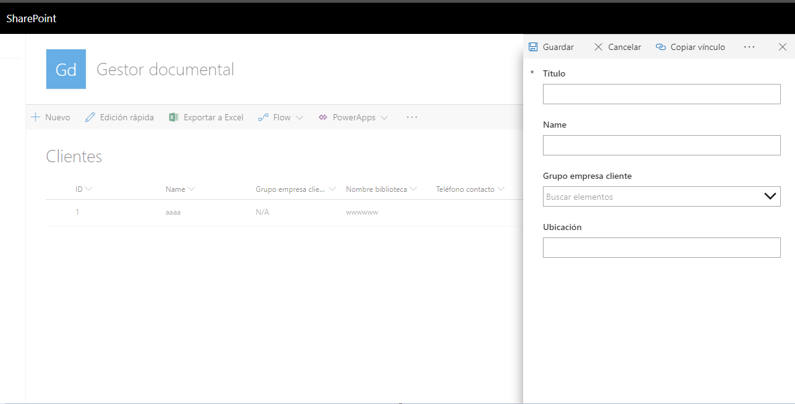Click the Cancelar X icon
Viewport: 795px width, 404px height.
tap(598, 47)
